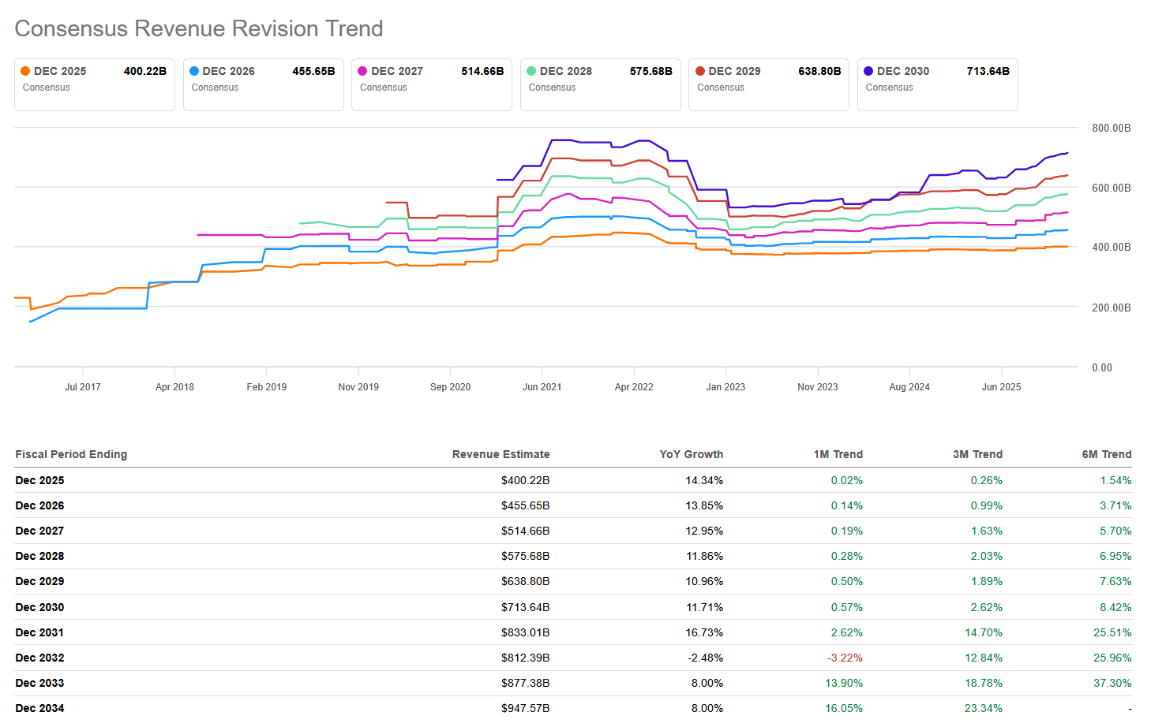The image size is (1151, 727).
Task: Click the purple DEC 2030 legend dot
Action: coord(868,71)
